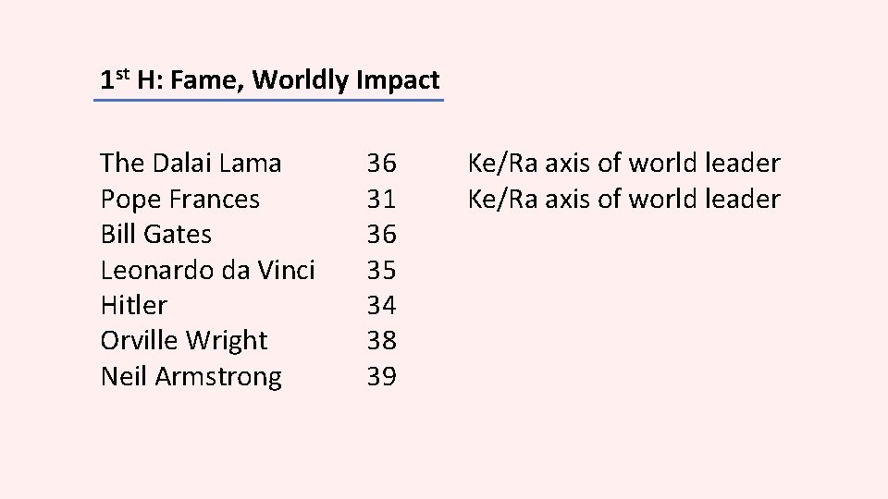The image size is (888, 499).
Task: Click Pope Frances score 31
Action: point(382,200)
